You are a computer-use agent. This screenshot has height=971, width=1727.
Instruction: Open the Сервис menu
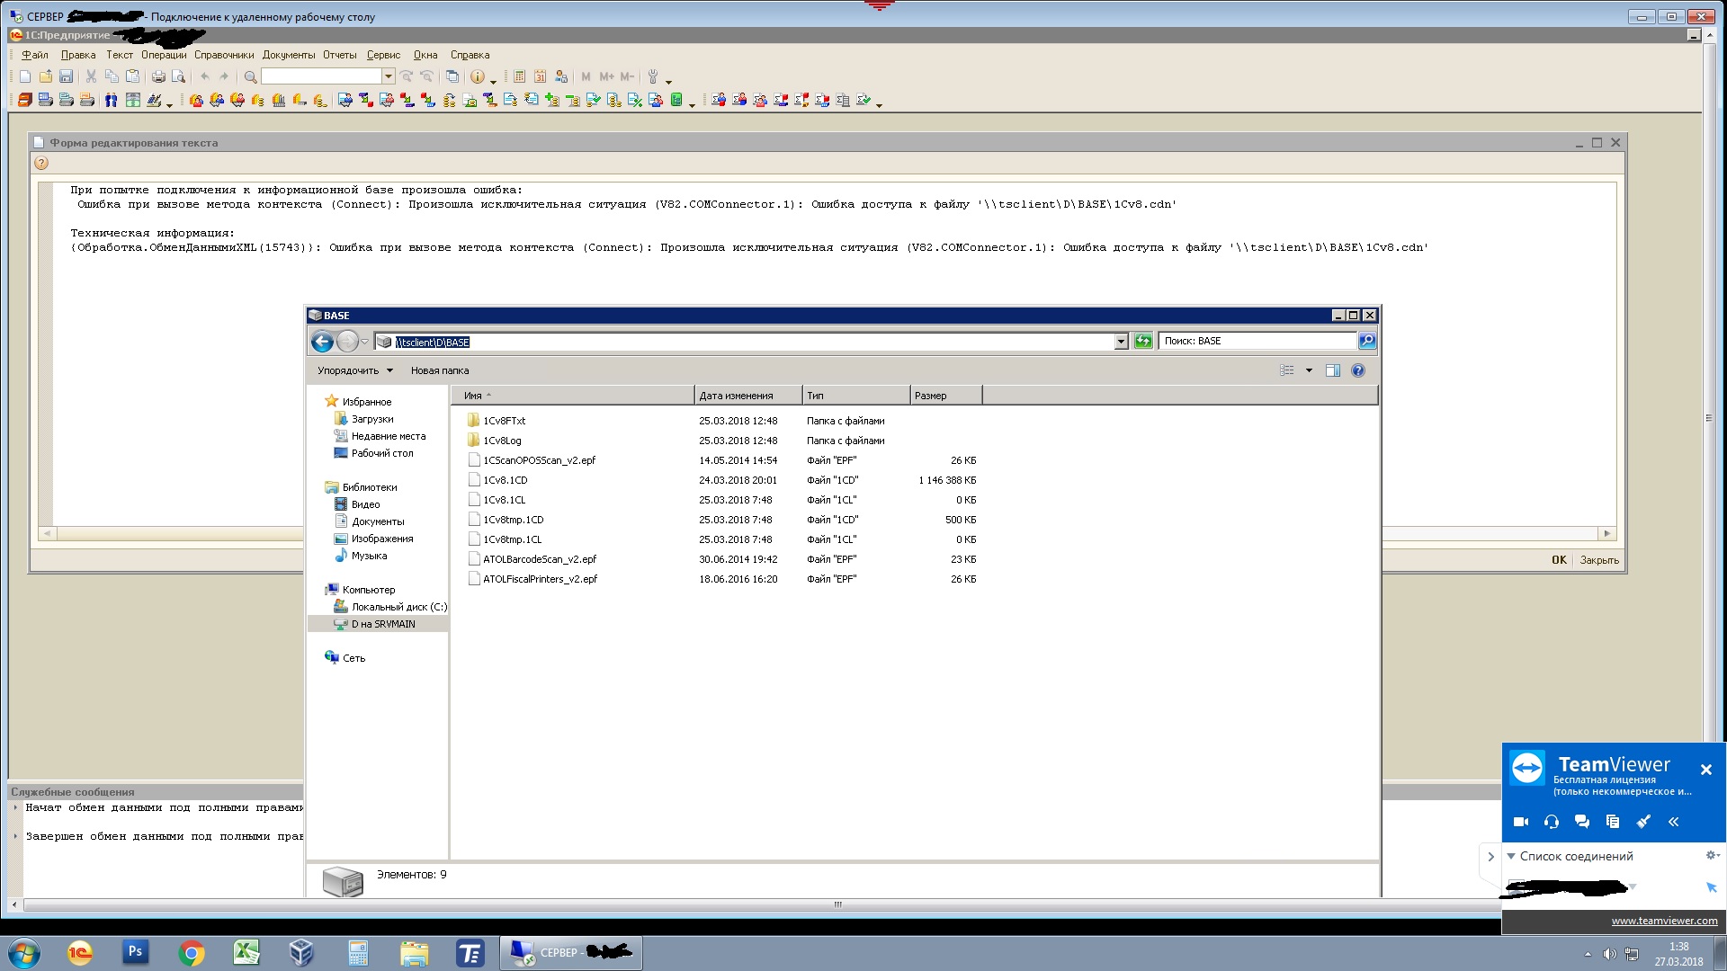click(x=383, y=55)
